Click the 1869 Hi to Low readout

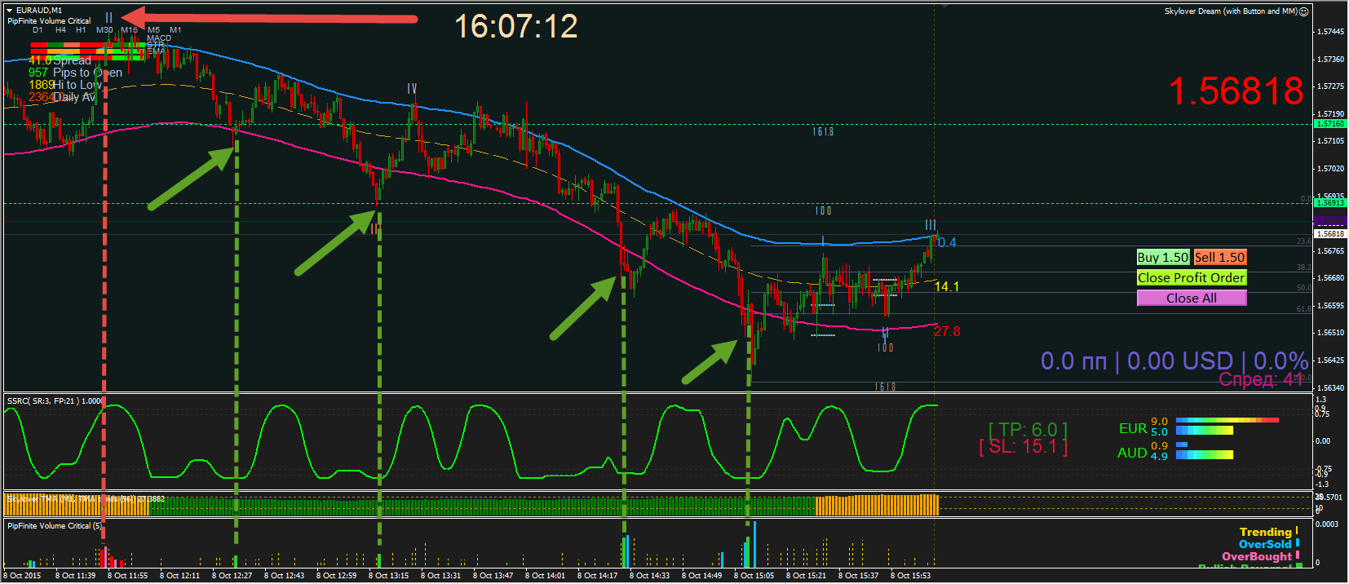[x=65, y=85]
